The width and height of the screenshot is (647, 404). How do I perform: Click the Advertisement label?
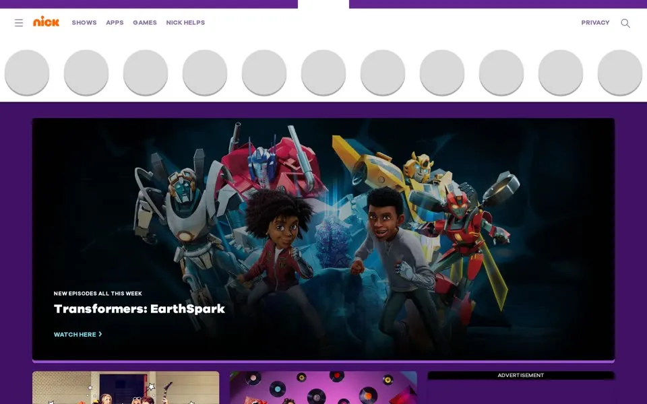pos(521,375)
